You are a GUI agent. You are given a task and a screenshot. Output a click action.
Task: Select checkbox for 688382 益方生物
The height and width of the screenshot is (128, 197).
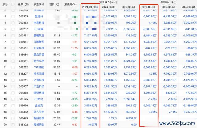[x=13, y=112]
